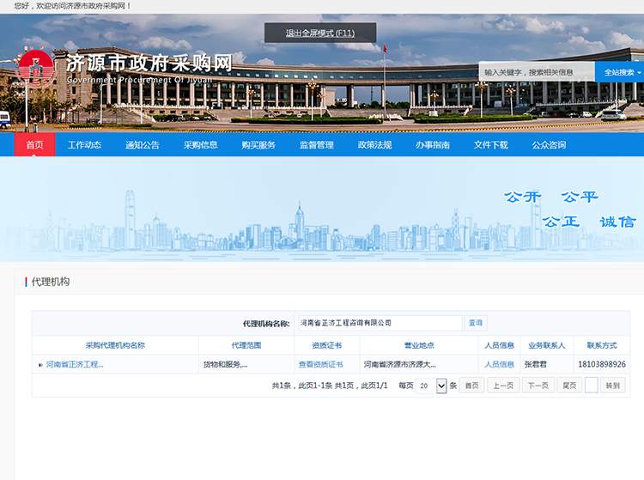Open 查看资质证书 link

click(320, 365)
